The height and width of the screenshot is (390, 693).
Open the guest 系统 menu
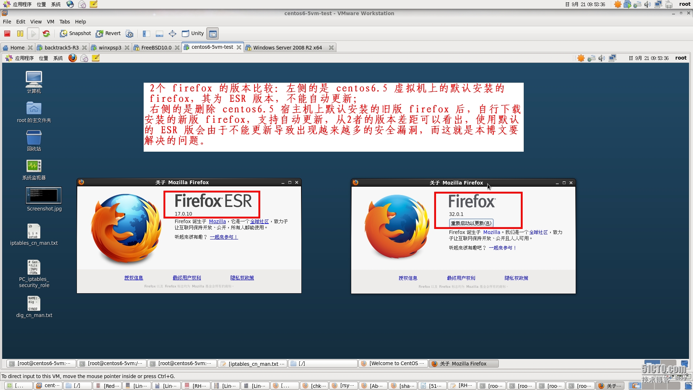58,58
